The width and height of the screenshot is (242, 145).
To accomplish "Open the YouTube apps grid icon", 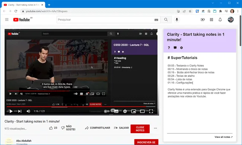I will tap(211, 20).
